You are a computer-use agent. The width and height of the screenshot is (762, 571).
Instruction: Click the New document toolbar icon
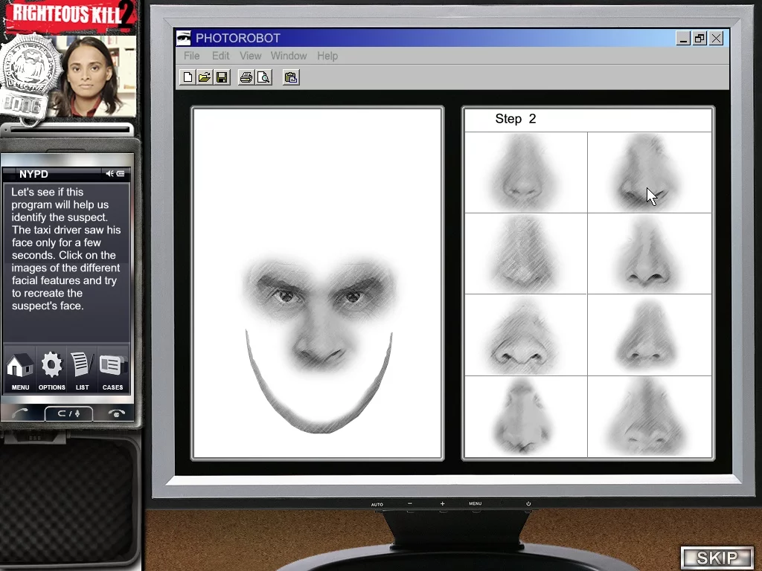click(x=188, y=77)
